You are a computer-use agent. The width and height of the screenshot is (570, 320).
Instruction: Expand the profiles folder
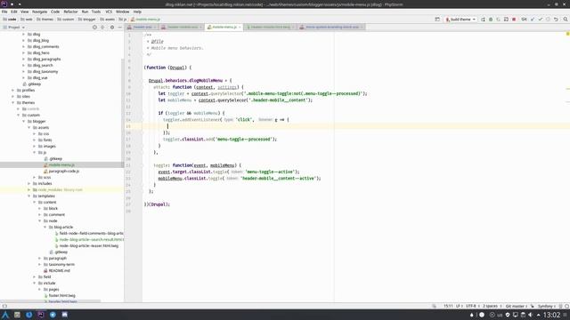(13, 90)
